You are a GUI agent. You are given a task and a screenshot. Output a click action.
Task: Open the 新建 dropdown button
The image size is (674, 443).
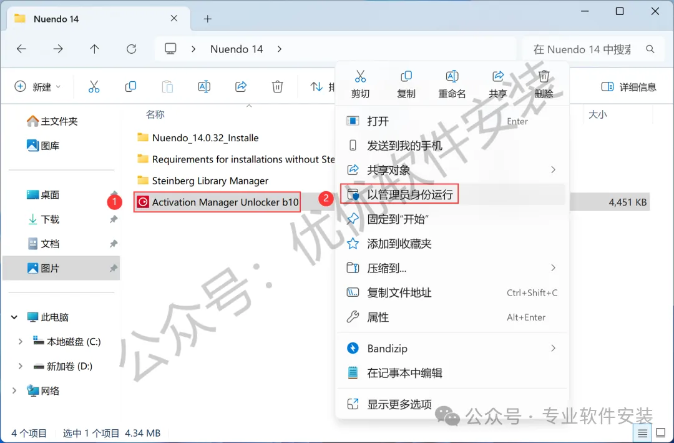[38, 86]
